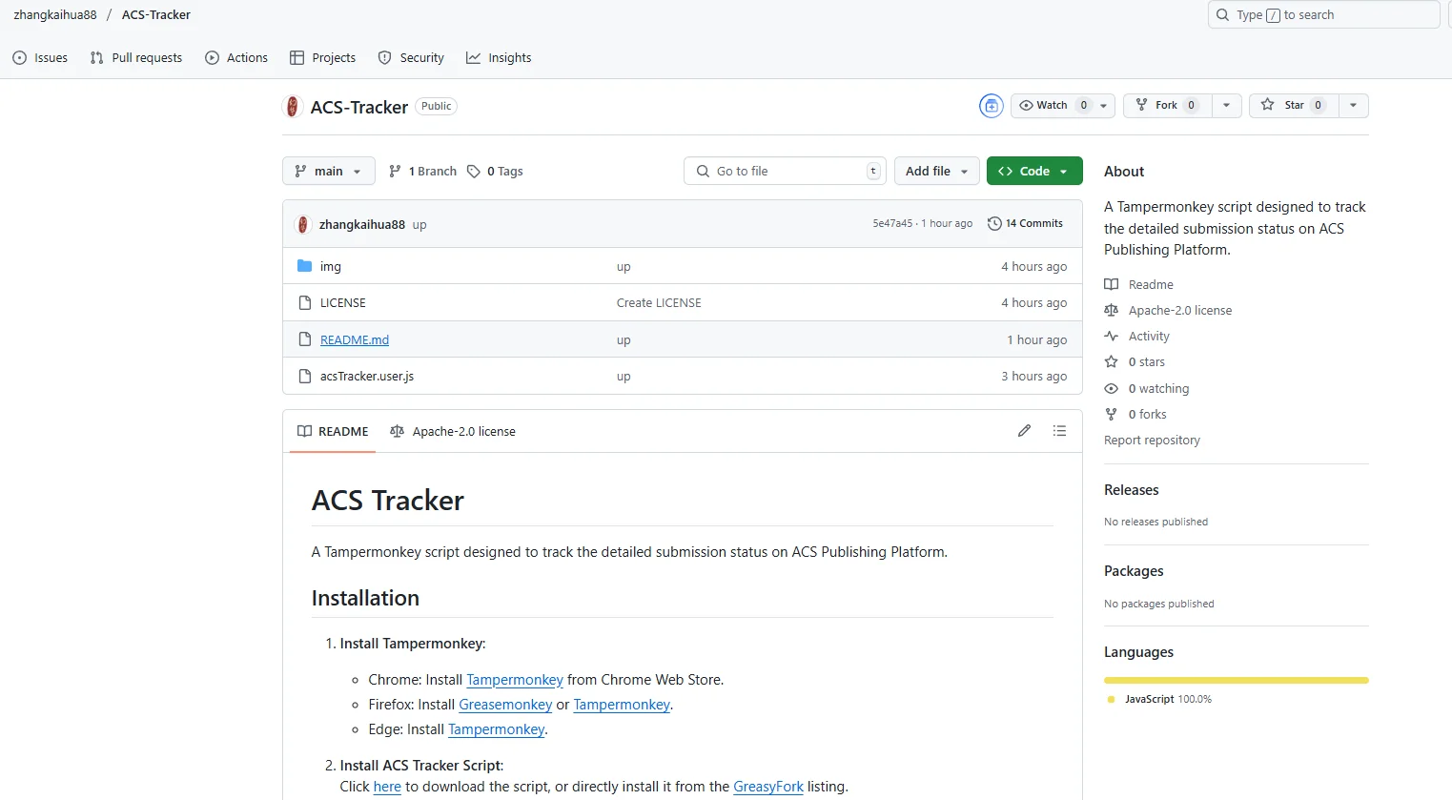Screen dimensions: 1452x800
Task: View the 0 Tags list
Action: click(495, 171)
